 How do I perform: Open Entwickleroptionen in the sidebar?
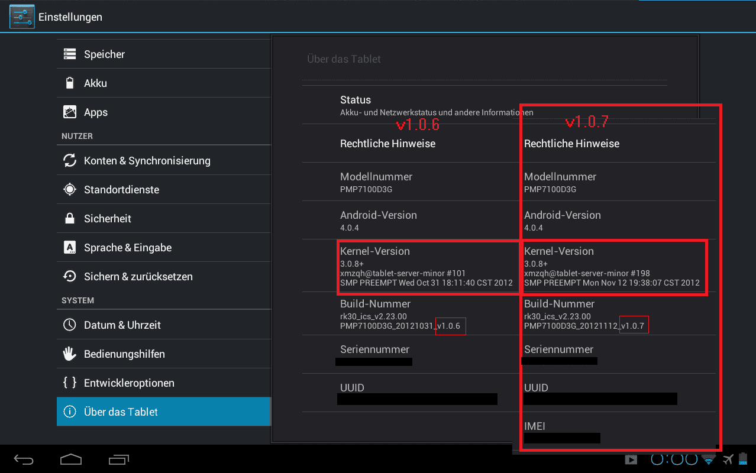click(164, 383)
